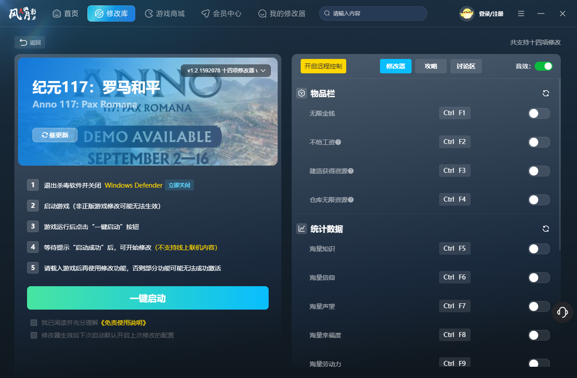Click the 风灵月影 logo top left
Image resolution: width=577 pixels, height=378 pixels.
pos(23,13)
